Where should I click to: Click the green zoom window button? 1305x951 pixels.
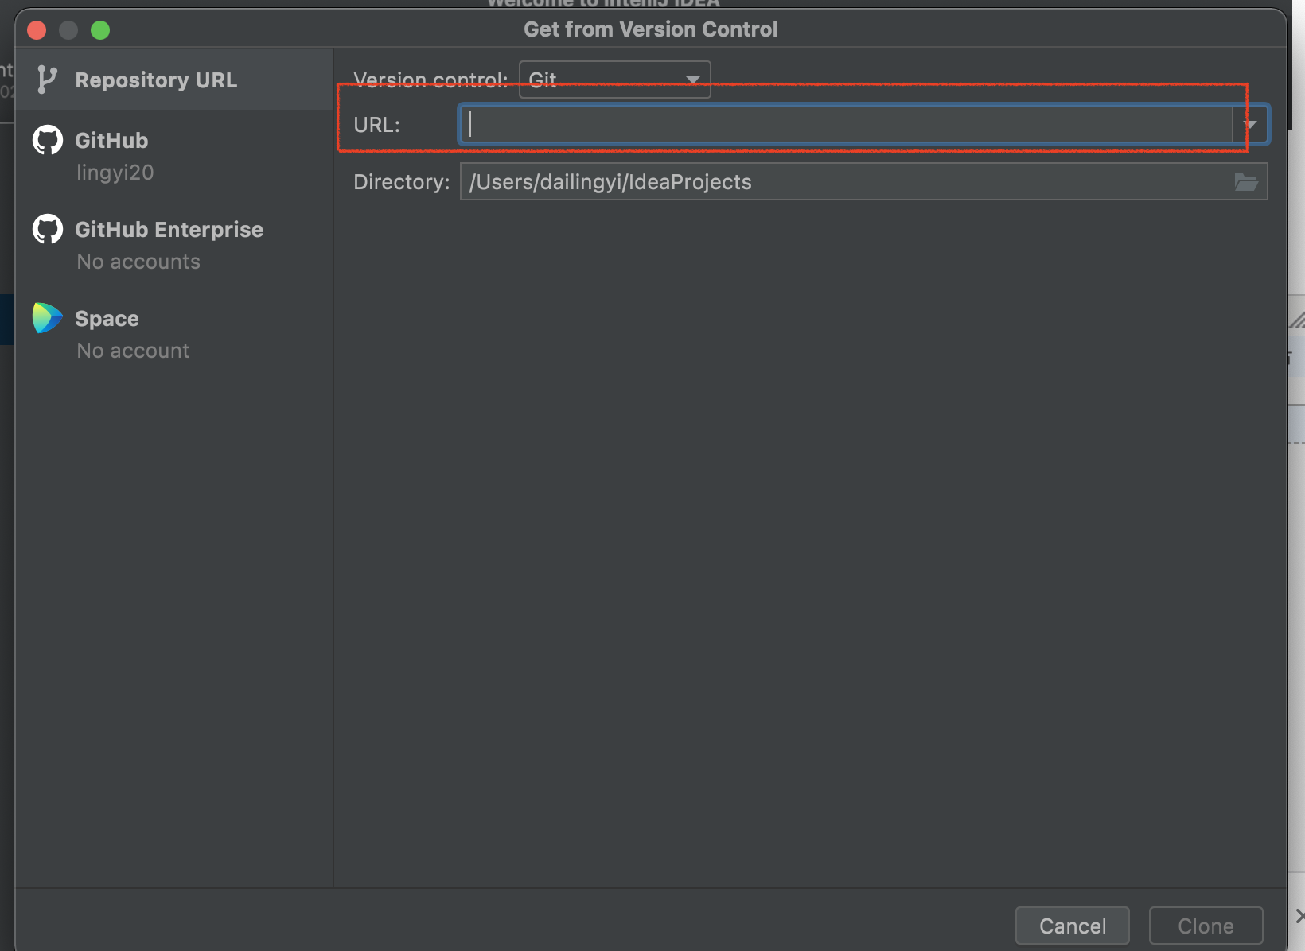[100, 30]
